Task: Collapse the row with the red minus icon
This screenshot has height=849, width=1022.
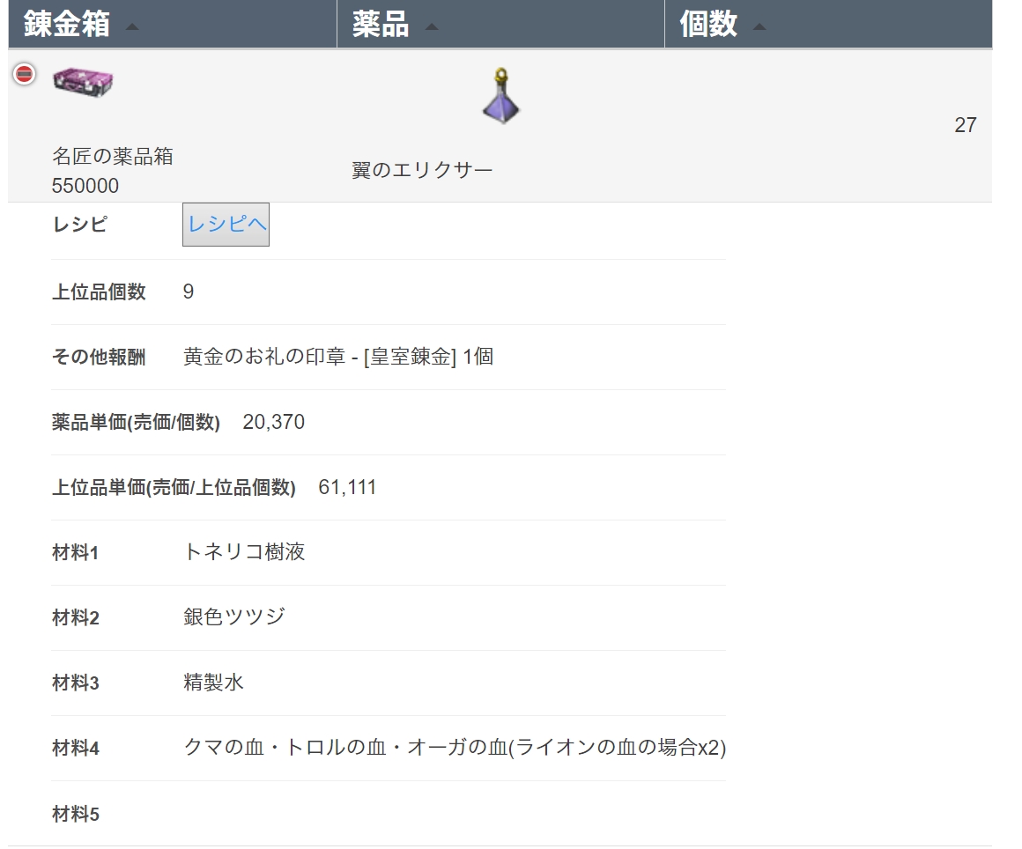Action: (x=25, y=75)
